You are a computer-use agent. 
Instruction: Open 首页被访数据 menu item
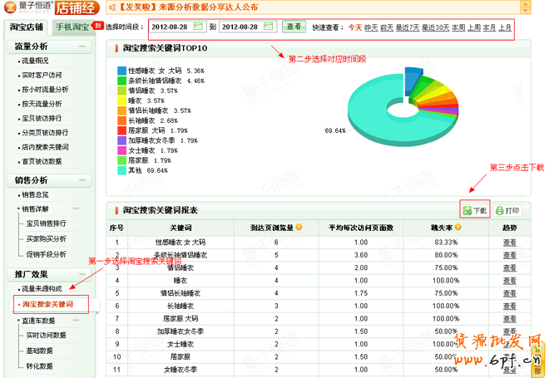pyautogui.click(x=42, y=161)
